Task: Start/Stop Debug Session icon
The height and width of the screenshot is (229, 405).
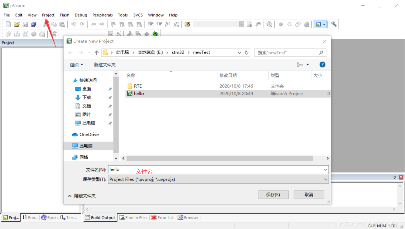Action: [269, 24]
